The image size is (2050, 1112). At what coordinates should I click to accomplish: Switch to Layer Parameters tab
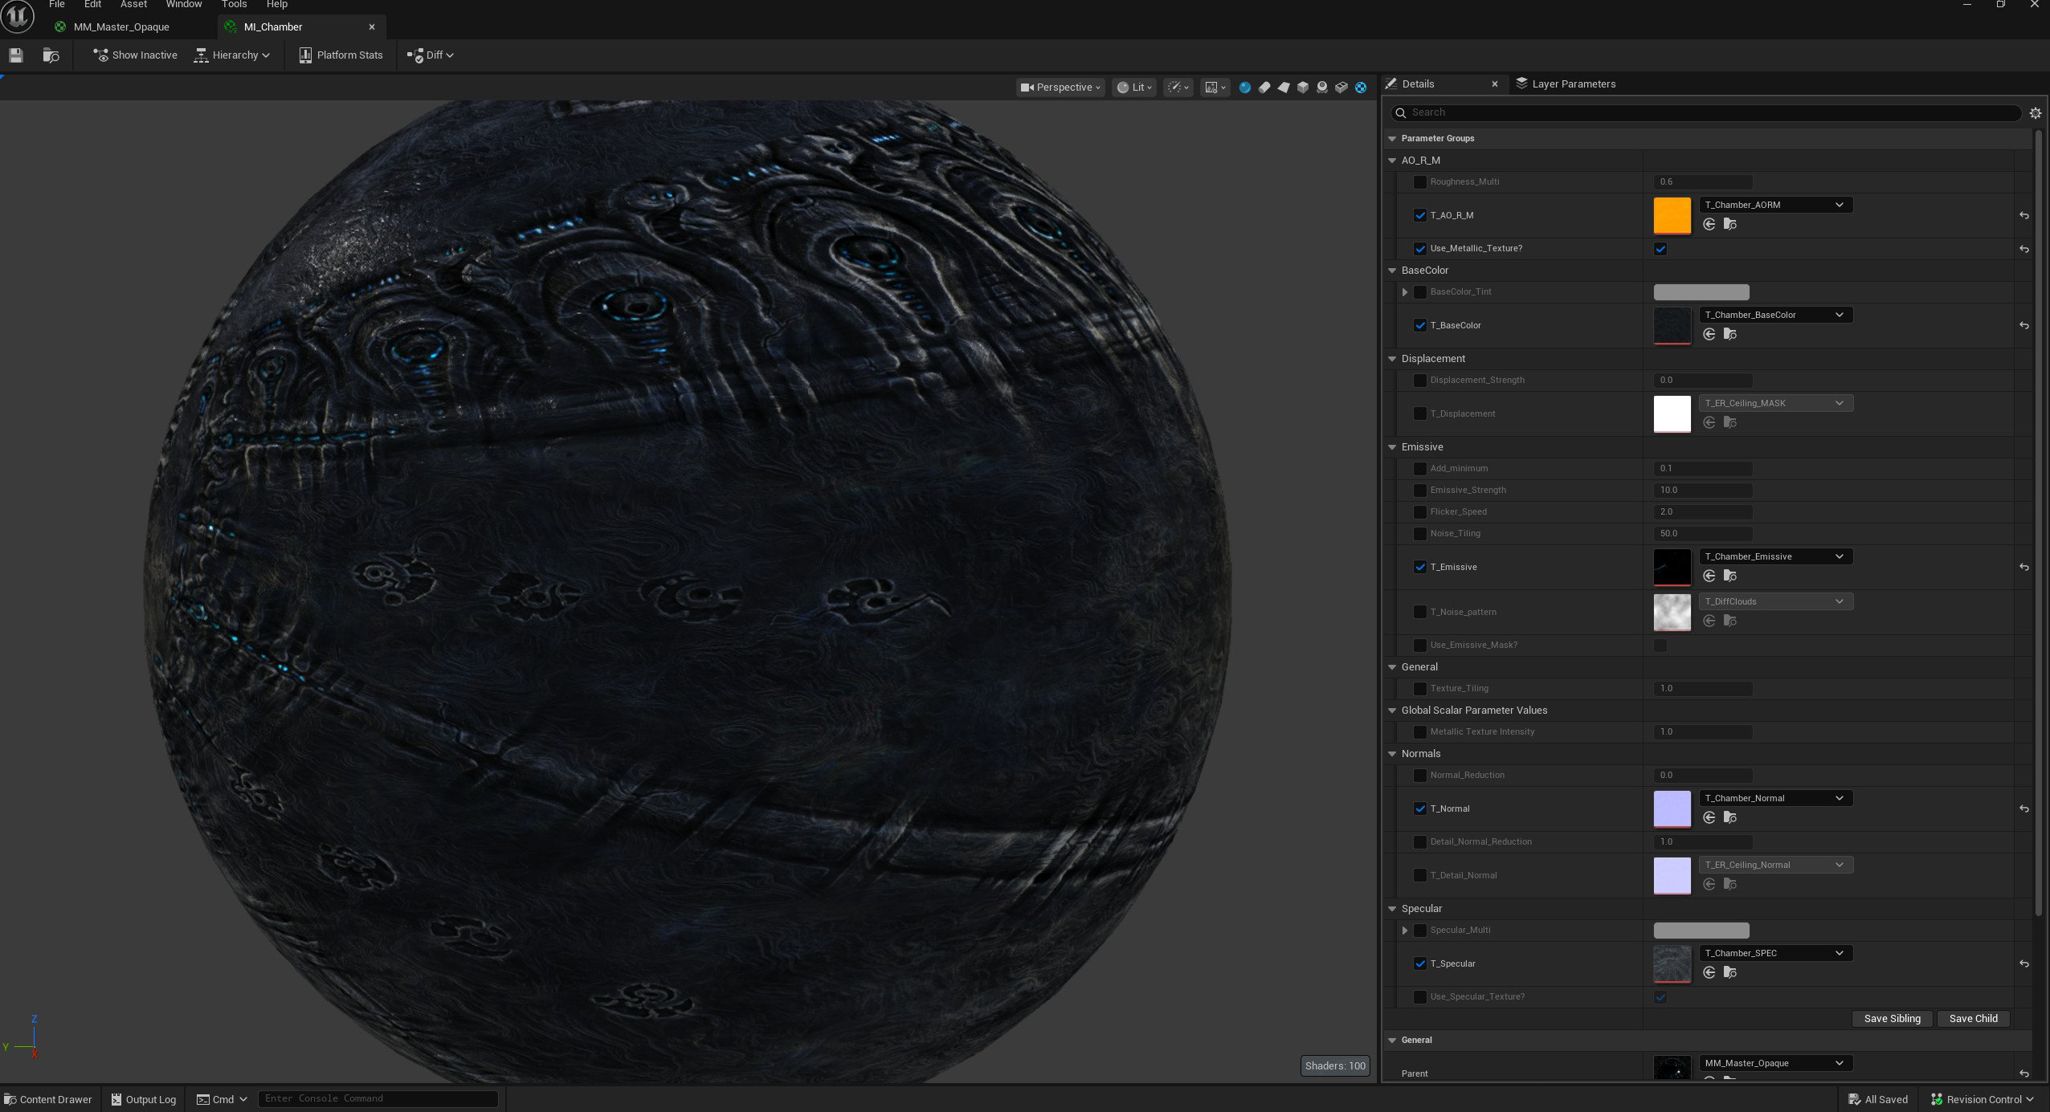point(1566,84)
